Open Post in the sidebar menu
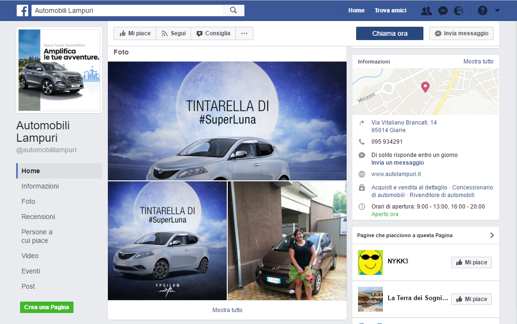517x324 pixels. pyautogui.click(x=28, y=286)
